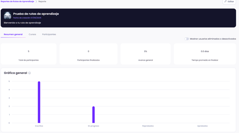239x133 pixels.
Task: Click the Prueba de rutas de aprendizaje title
Action: click(36, 14)
